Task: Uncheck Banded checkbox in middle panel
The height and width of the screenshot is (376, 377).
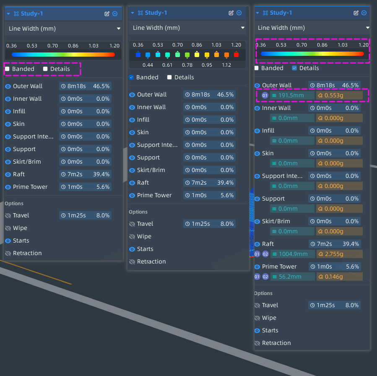Action: 131,78
